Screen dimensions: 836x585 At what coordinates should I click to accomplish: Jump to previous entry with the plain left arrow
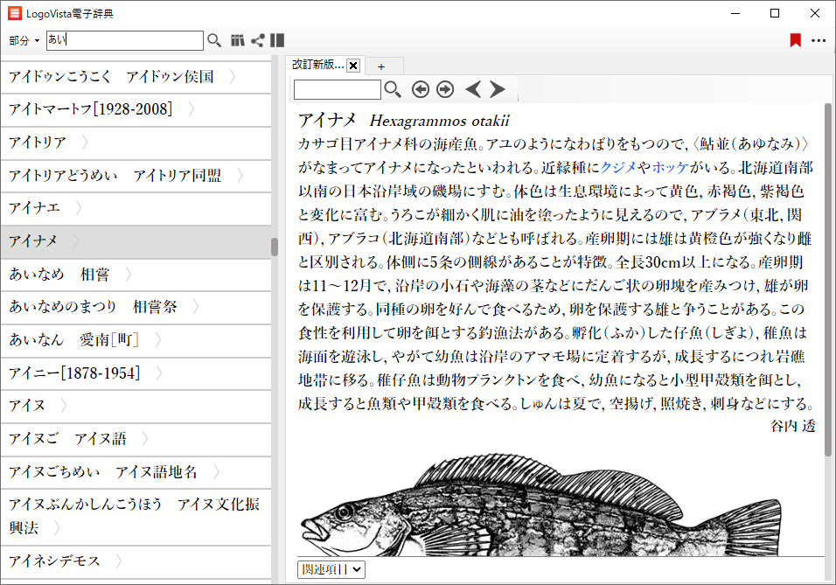pos(472,89)
